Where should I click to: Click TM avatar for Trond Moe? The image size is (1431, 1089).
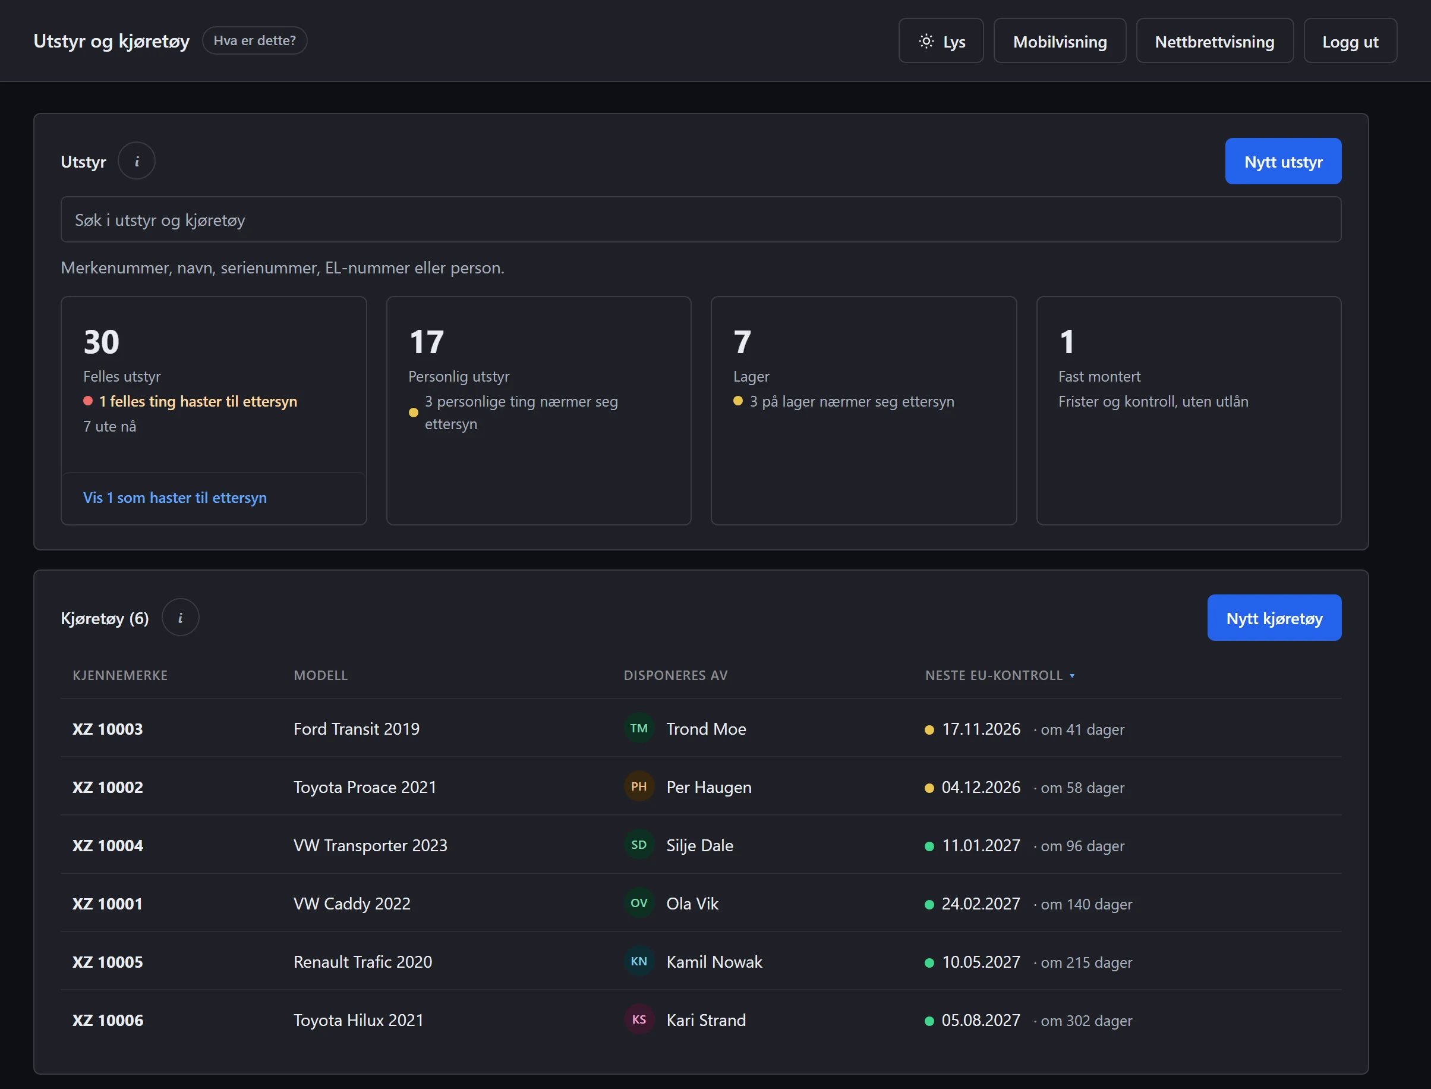[x=639, y=729]
